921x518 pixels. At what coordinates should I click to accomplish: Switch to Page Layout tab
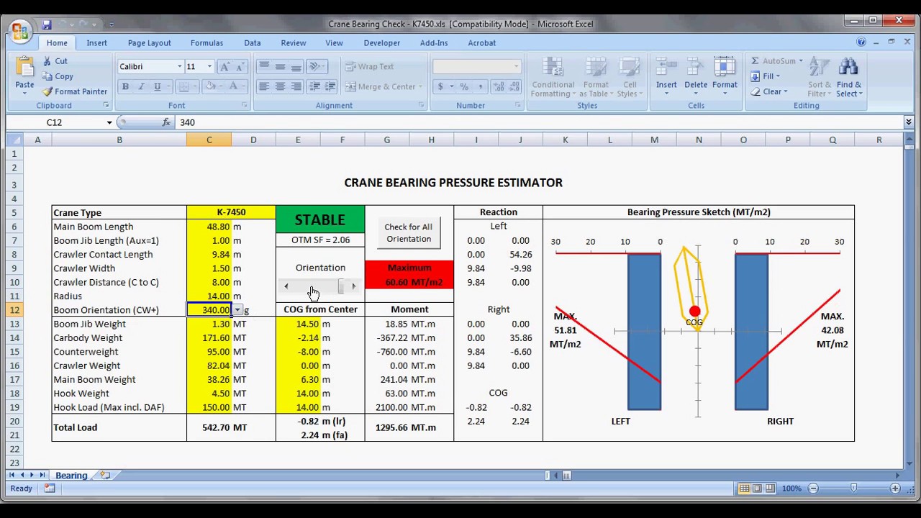pyautogui.click(x=149, y=43)
